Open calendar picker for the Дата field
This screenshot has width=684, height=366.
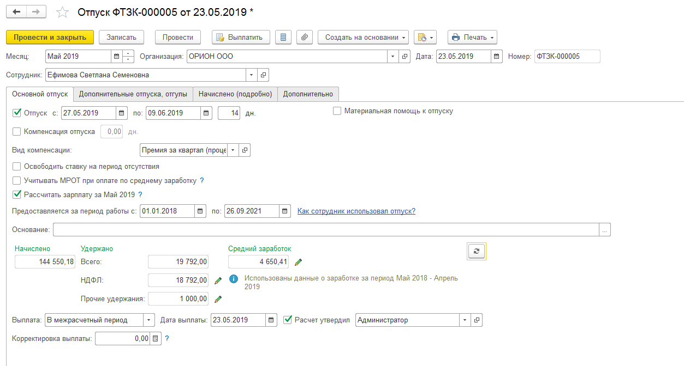pos(496,56)
